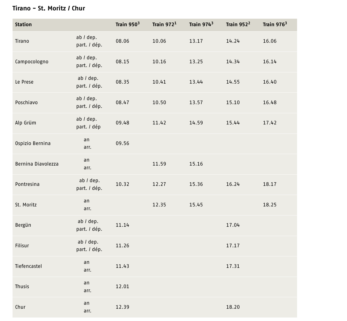
Task: Click the Campocologno station name
Action: pos(32,62)
